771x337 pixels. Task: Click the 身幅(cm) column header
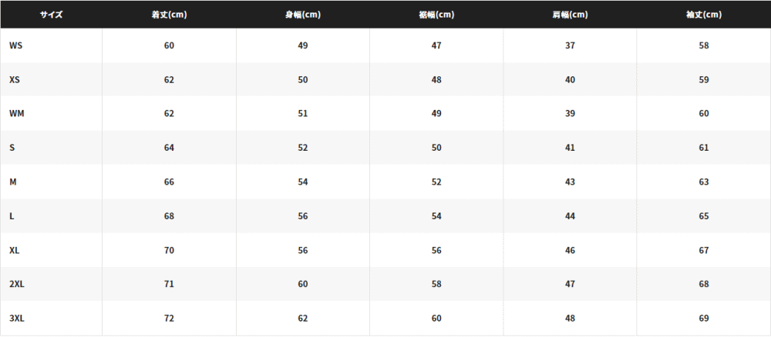(x=303, y=15)
